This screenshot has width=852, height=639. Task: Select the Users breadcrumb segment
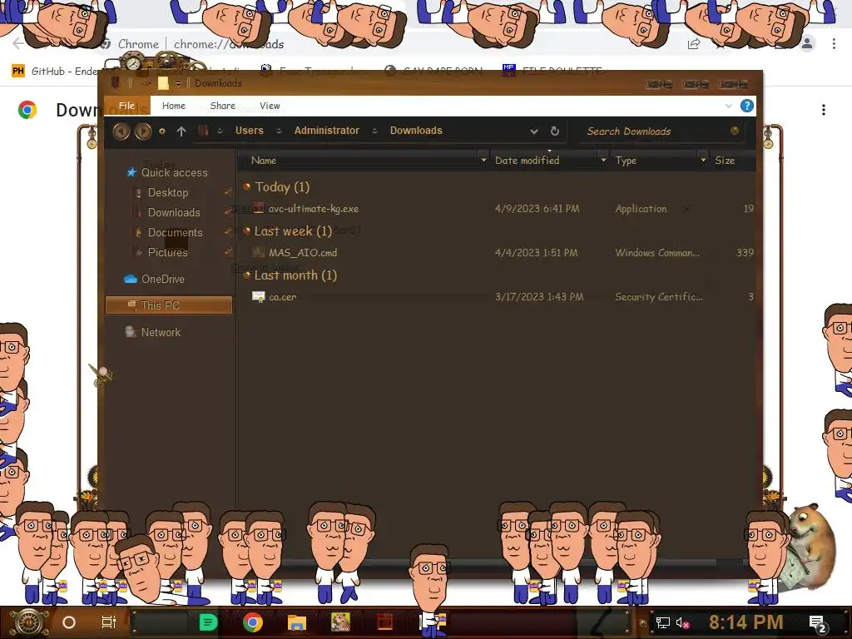[250, 131]
